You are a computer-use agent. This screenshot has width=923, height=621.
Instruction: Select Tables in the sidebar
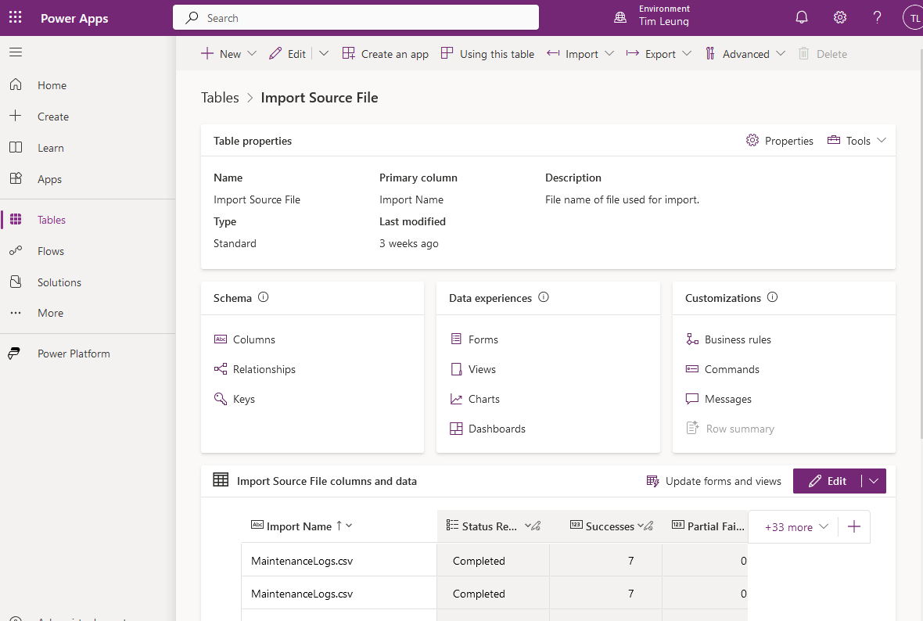(x=51, y=220)
